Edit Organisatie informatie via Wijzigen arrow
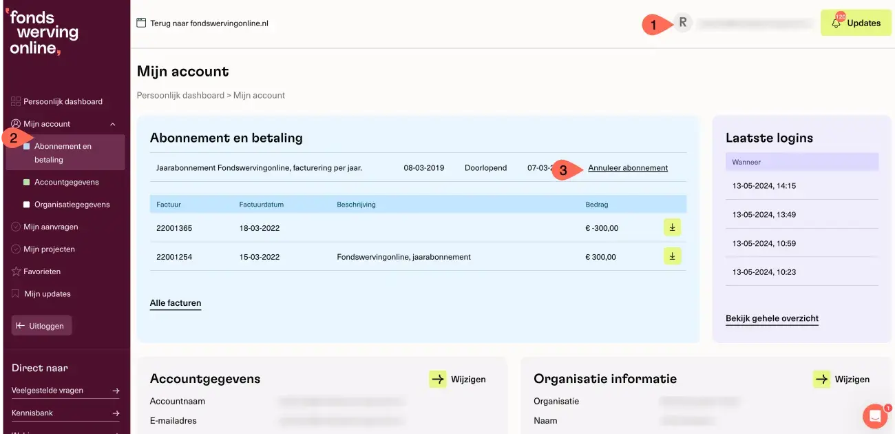Screen dimensions: 895x434 821,379
